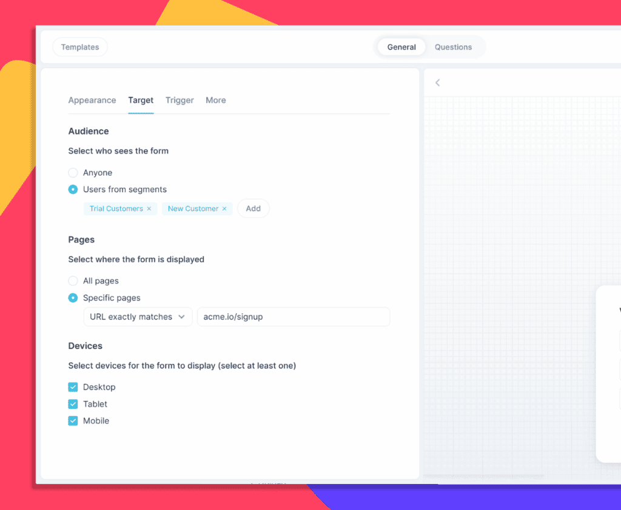Open the URL exactly matches dropdown
621x510 pixels.
click(138, 317)
